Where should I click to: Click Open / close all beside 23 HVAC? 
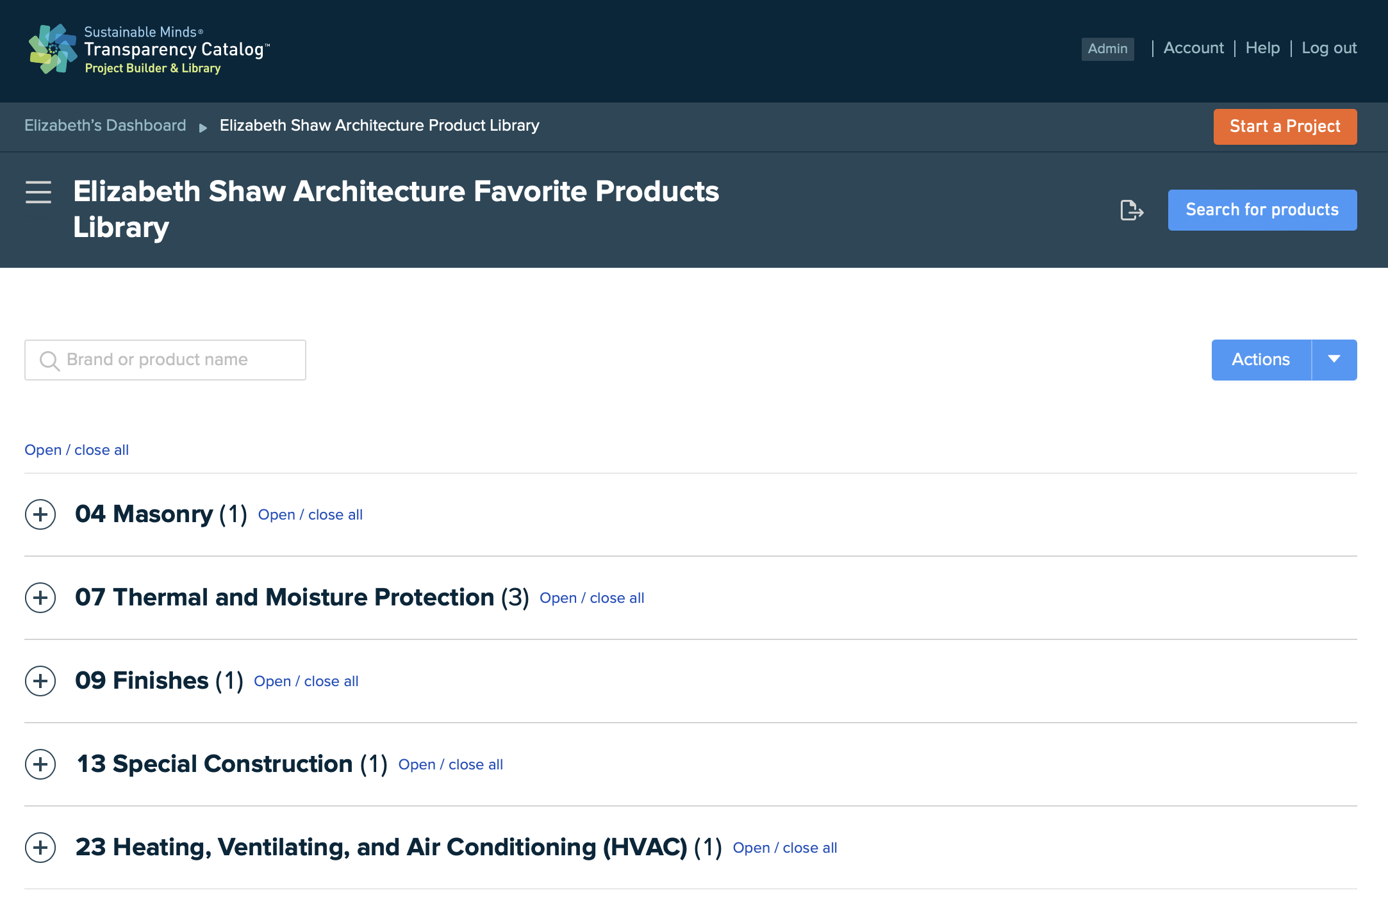click(x=785, y=848)
